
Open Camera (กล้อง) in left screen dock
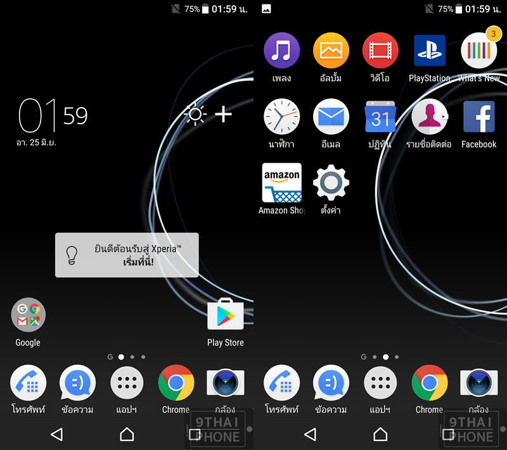(226, 383)
